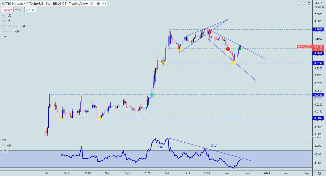The image size is (326, 176).
Task: Click the MA indicator label
Action: coord(4,16)
